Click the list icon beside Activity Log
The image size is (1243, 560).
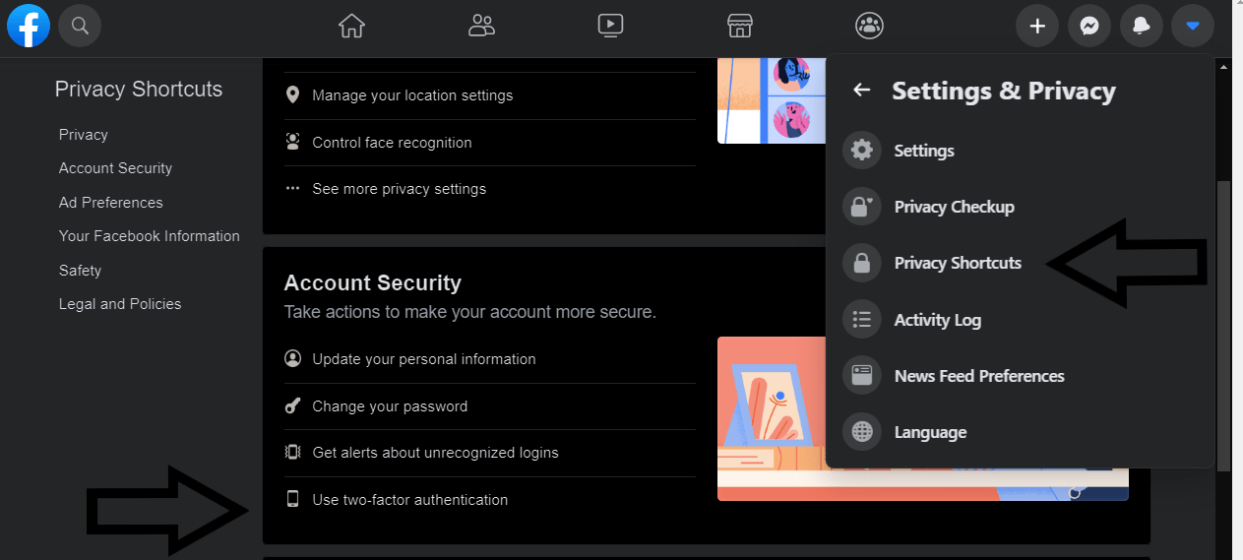[862, 320]
